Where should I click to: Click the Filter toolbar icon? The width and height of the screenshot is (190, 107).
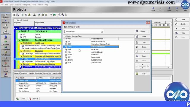(x=51, y=15)
